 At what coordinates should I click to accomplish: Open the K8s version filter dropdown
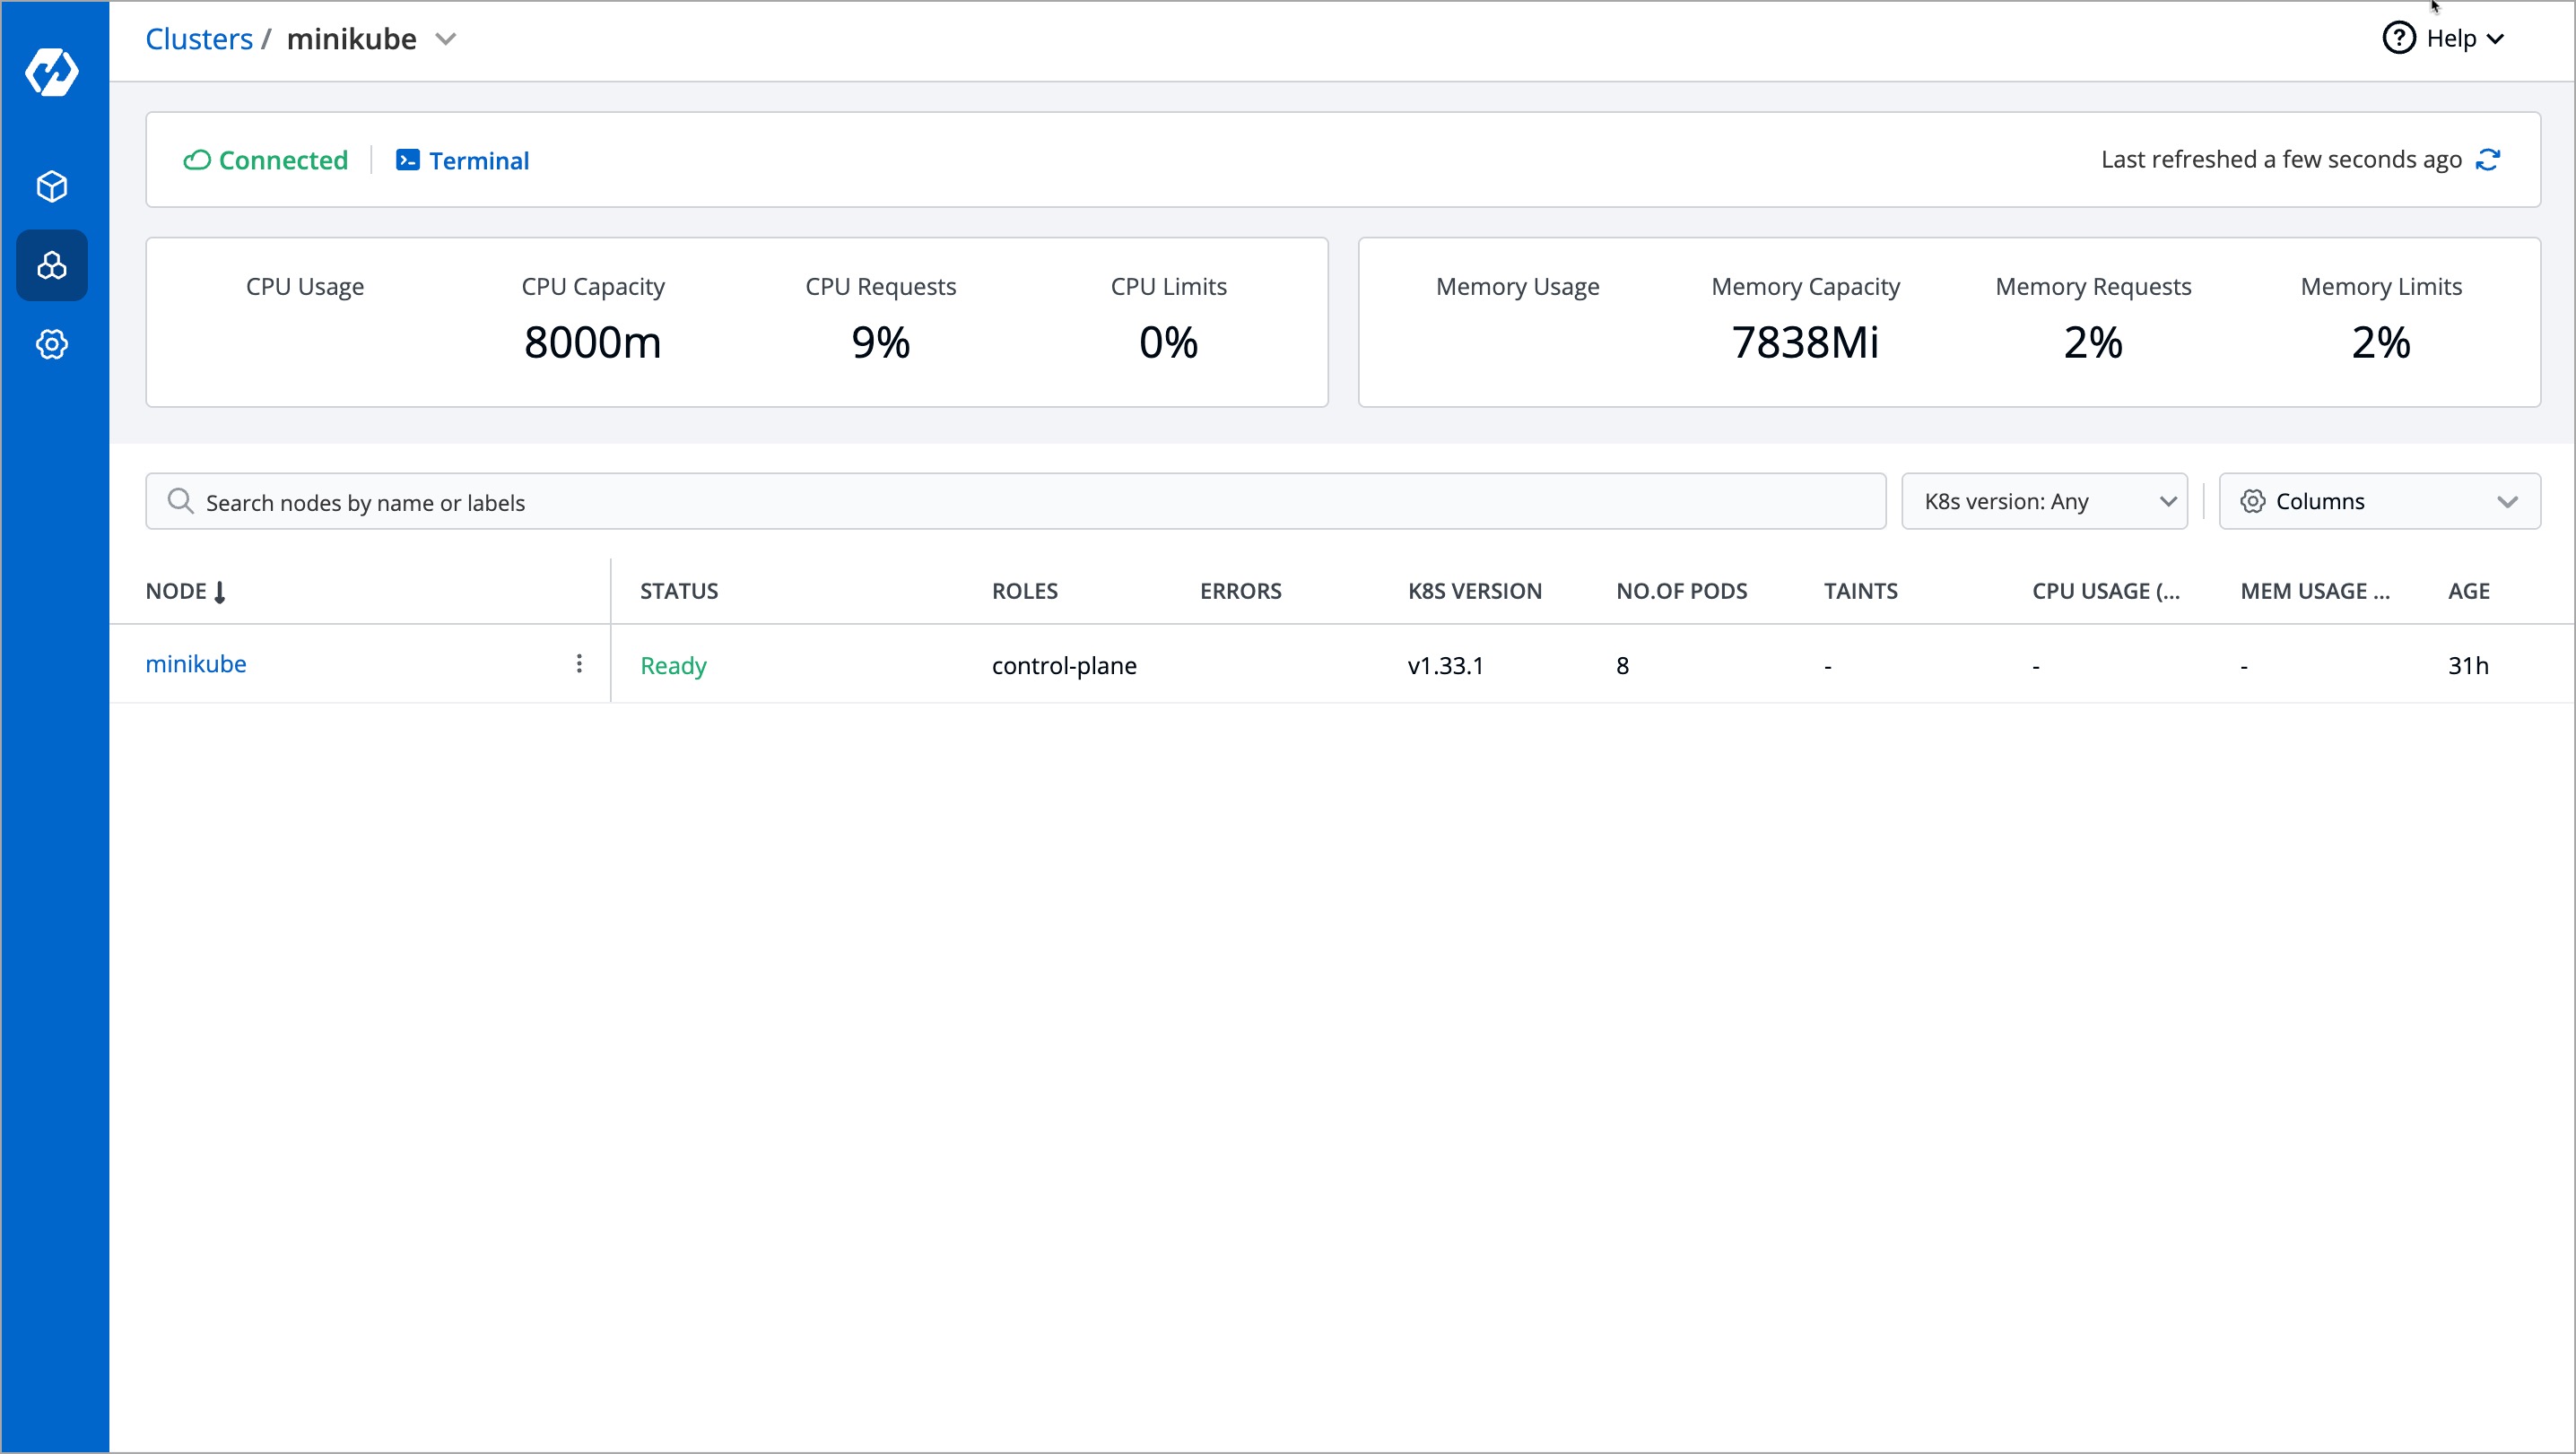(x=2043, y=502)
